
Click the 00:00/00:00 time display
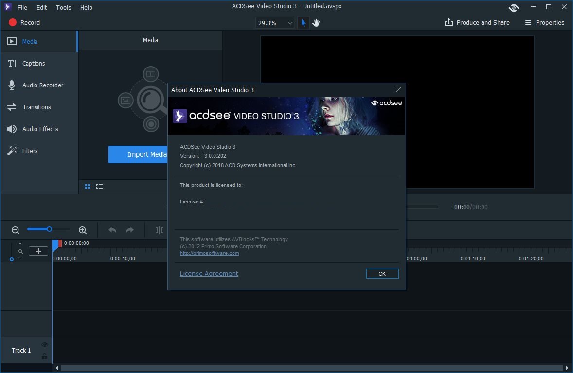471,207
